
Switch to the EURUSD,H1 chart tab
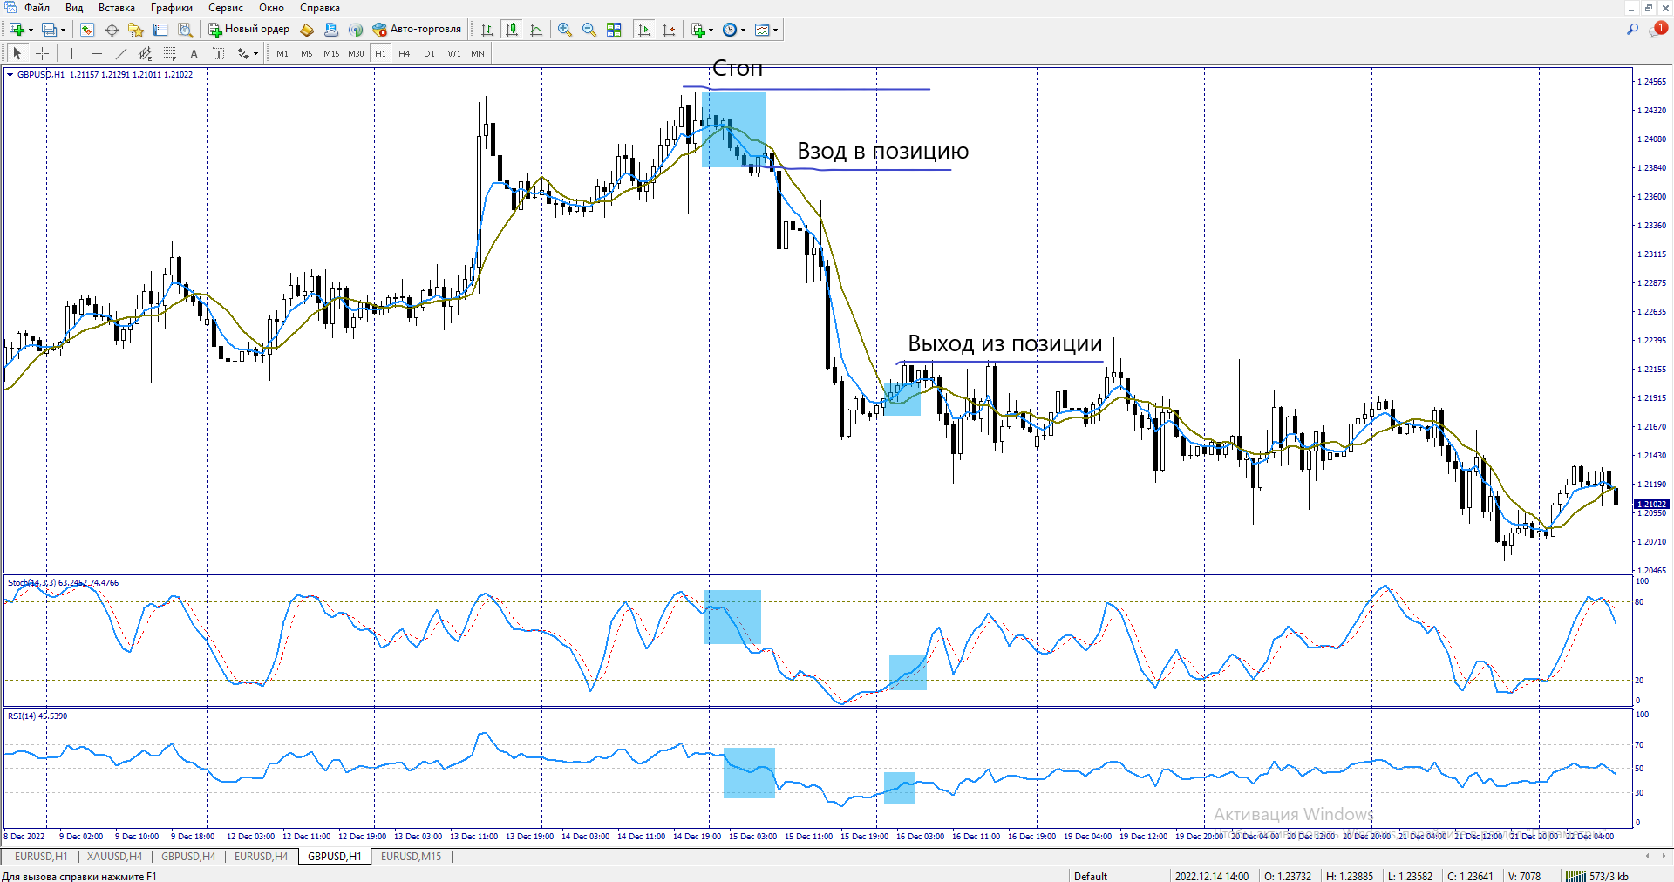41,857
